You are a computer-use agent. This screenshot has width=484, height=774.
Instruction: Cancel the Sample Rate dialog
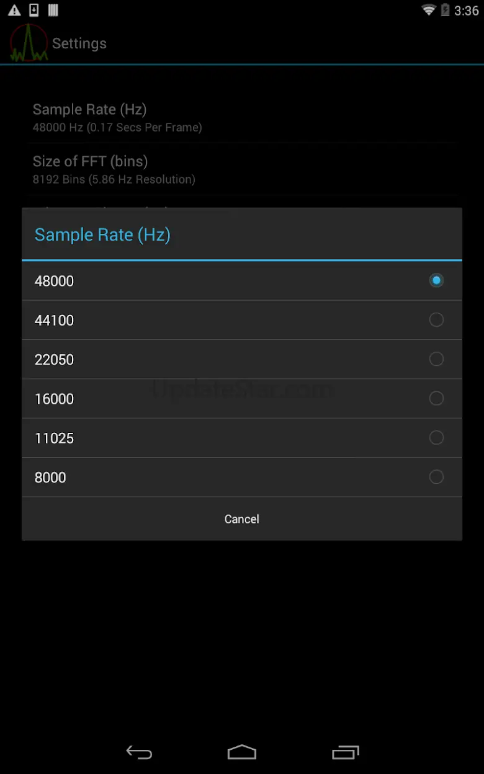click(x=241, y=519)
